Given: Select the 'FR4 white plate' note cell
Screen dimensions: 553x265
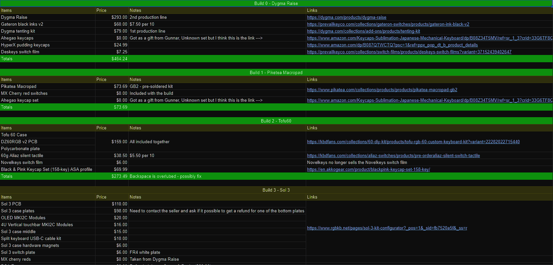Looking at the screenshot, I should pyautogui.click(x=217, y=252).
